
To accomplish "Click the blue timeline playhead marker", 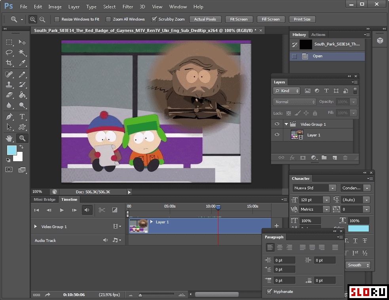I will [x=218, y=207].
